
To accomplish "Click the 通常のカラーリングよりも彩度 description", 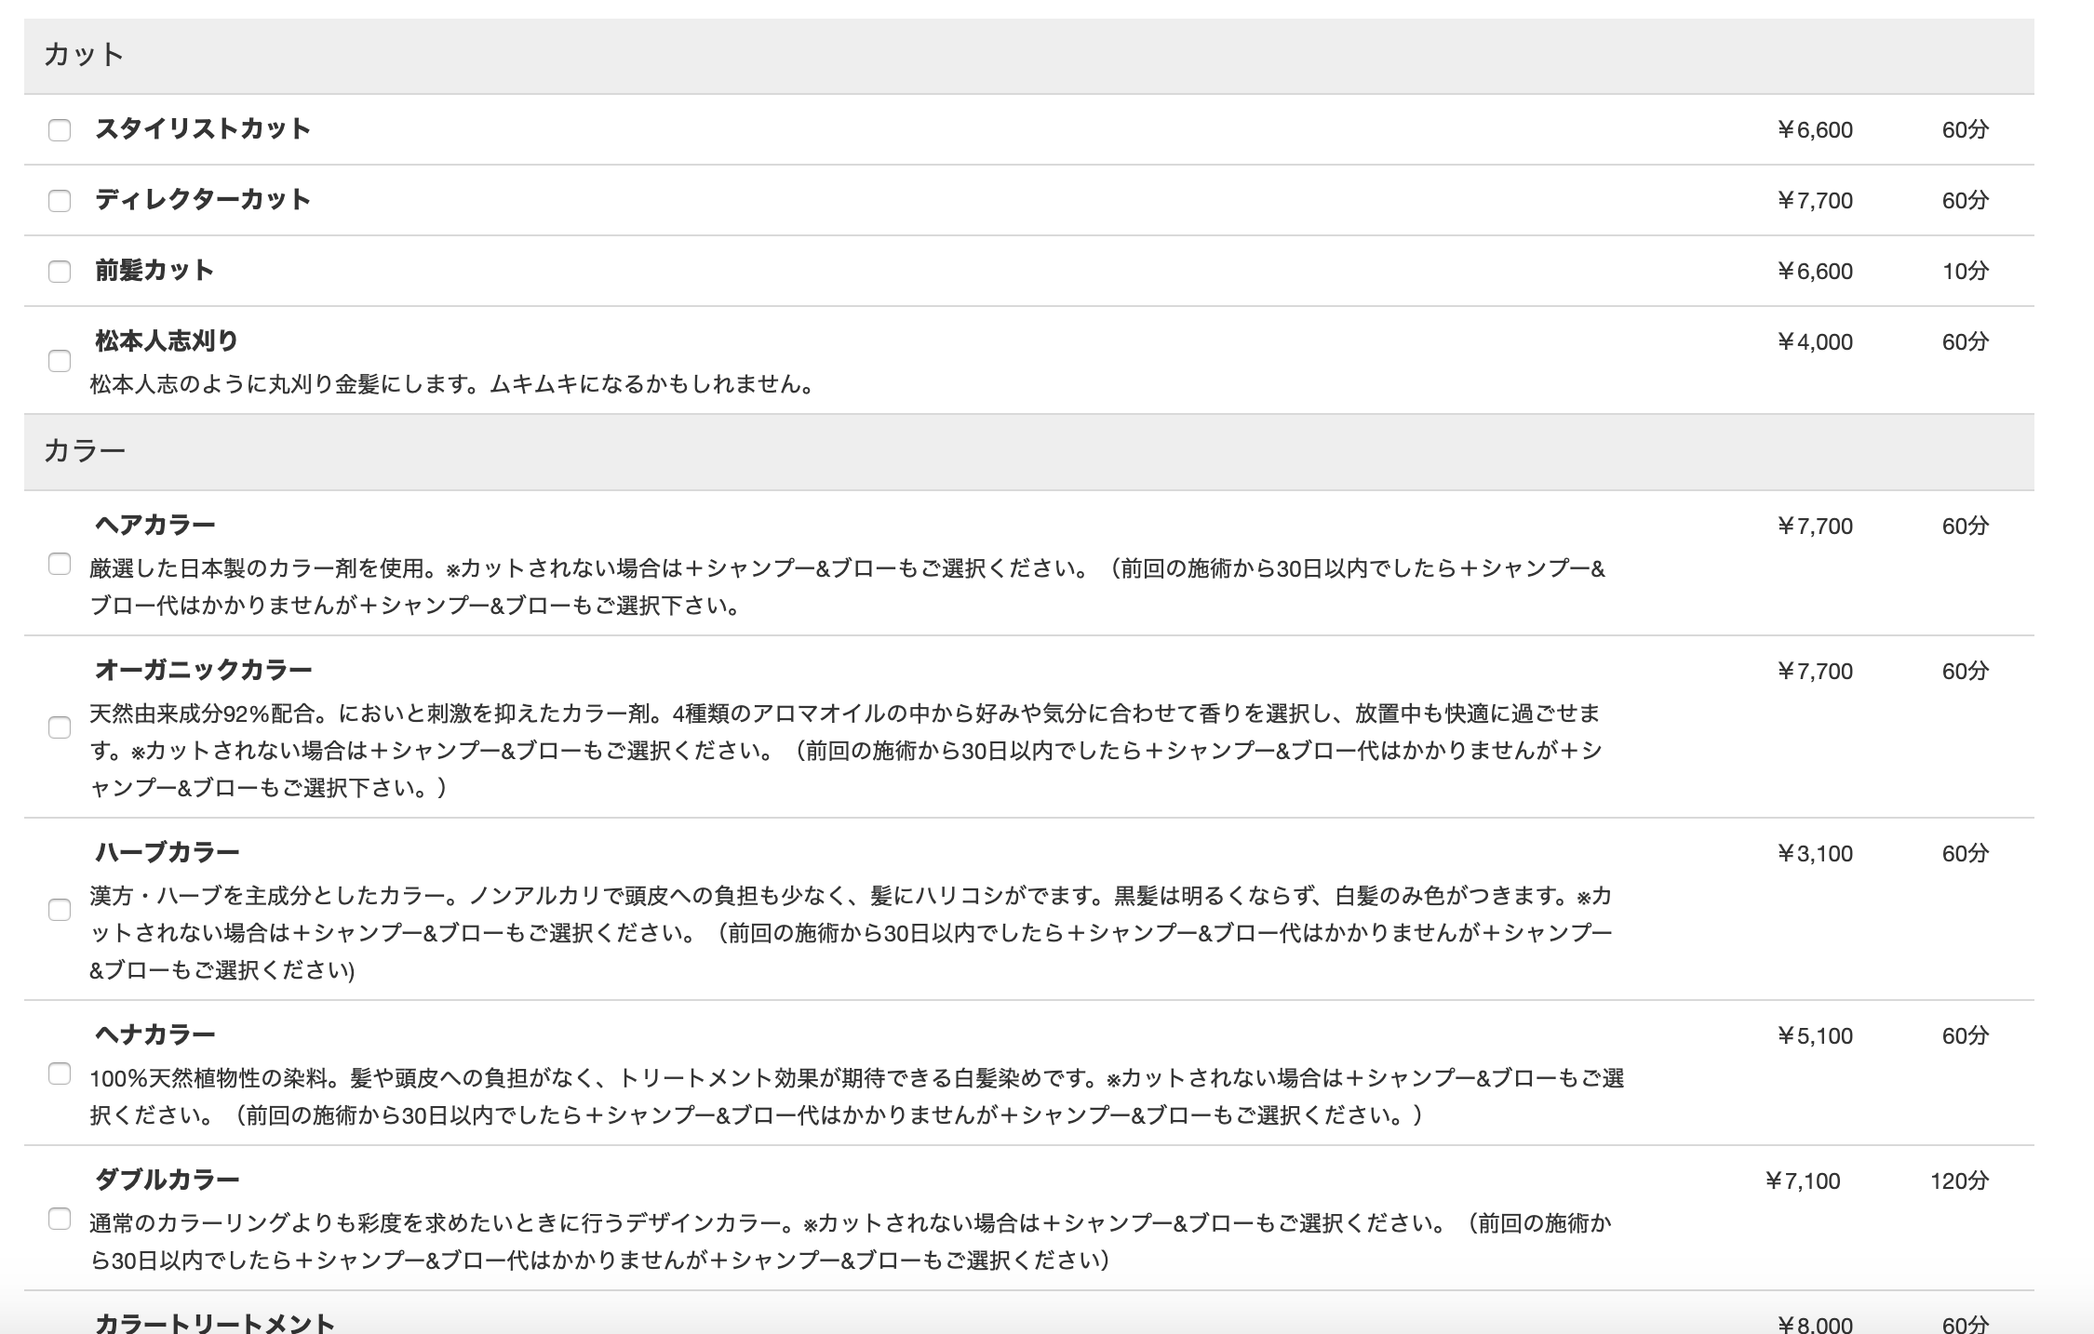I will click(x=851, y=1241).
